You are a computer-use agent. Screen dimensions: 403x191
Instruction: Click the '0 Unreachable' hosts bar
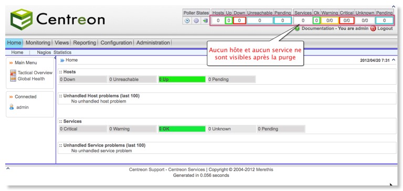pyautogui.click(x=132, y=80)
